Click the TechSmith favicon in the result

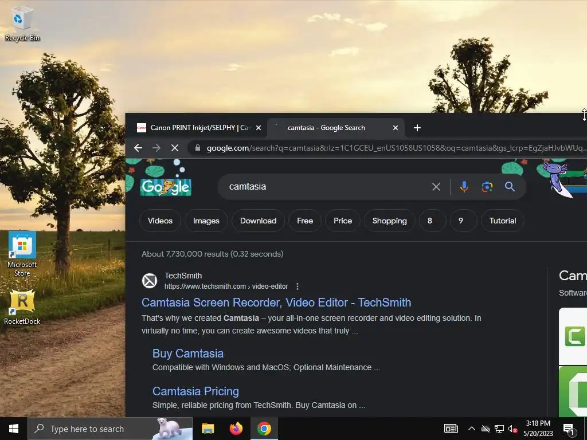pos(150,281)
